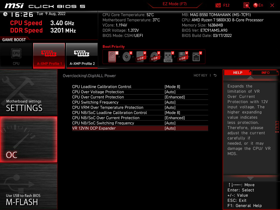Open CPU NB/SoC Loadline Calibration [Mode 8] dropdown
Image resolution: width=280 pixels, height=210 pixels.
point(172,112)
